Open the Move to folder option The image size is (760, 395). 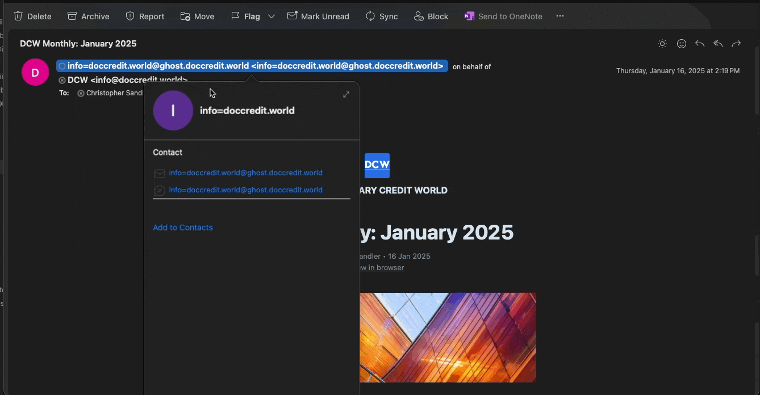[x=197, y=16]
